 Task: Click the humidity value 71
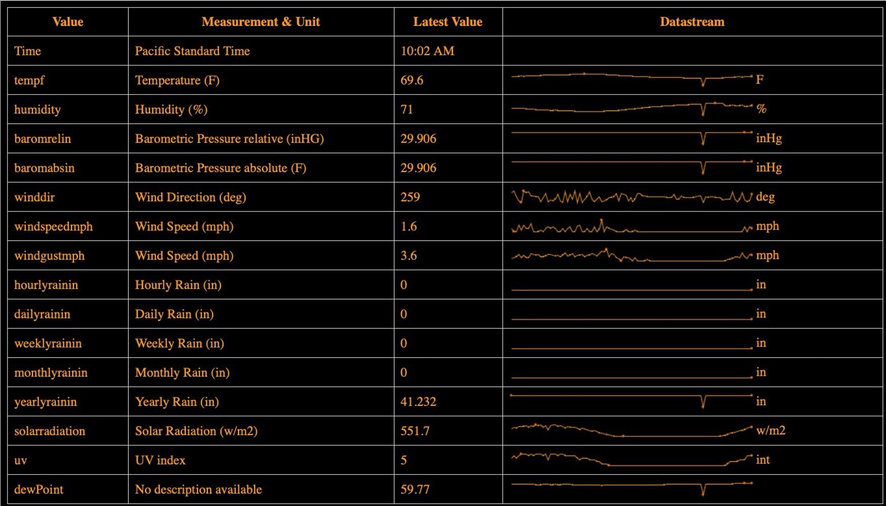407,110
